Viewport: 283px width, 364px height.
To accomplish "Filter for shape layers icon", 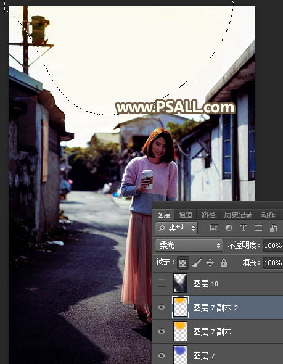I will click(x=258, y=228).
